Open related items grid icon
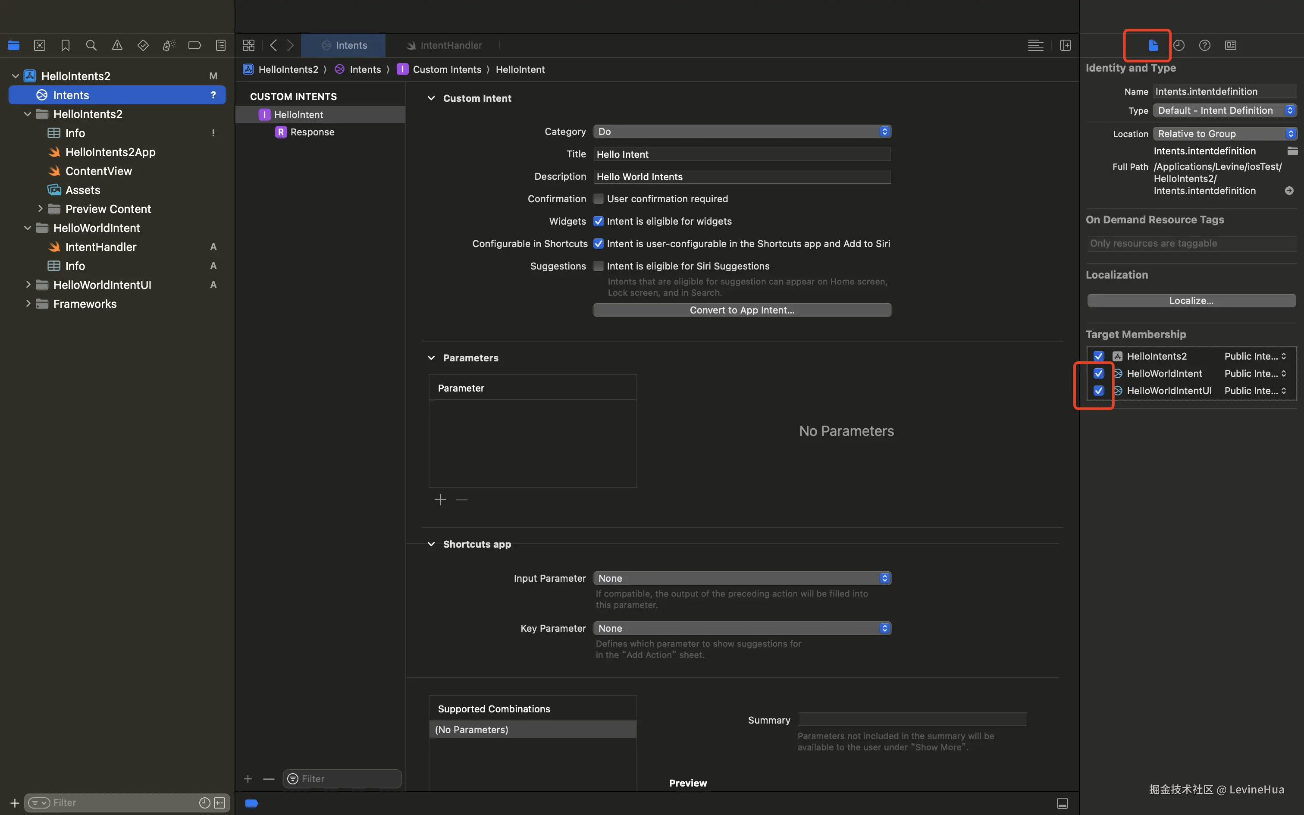The width and height of the screenshot is (1304, 815). click(x=248, y=45)
